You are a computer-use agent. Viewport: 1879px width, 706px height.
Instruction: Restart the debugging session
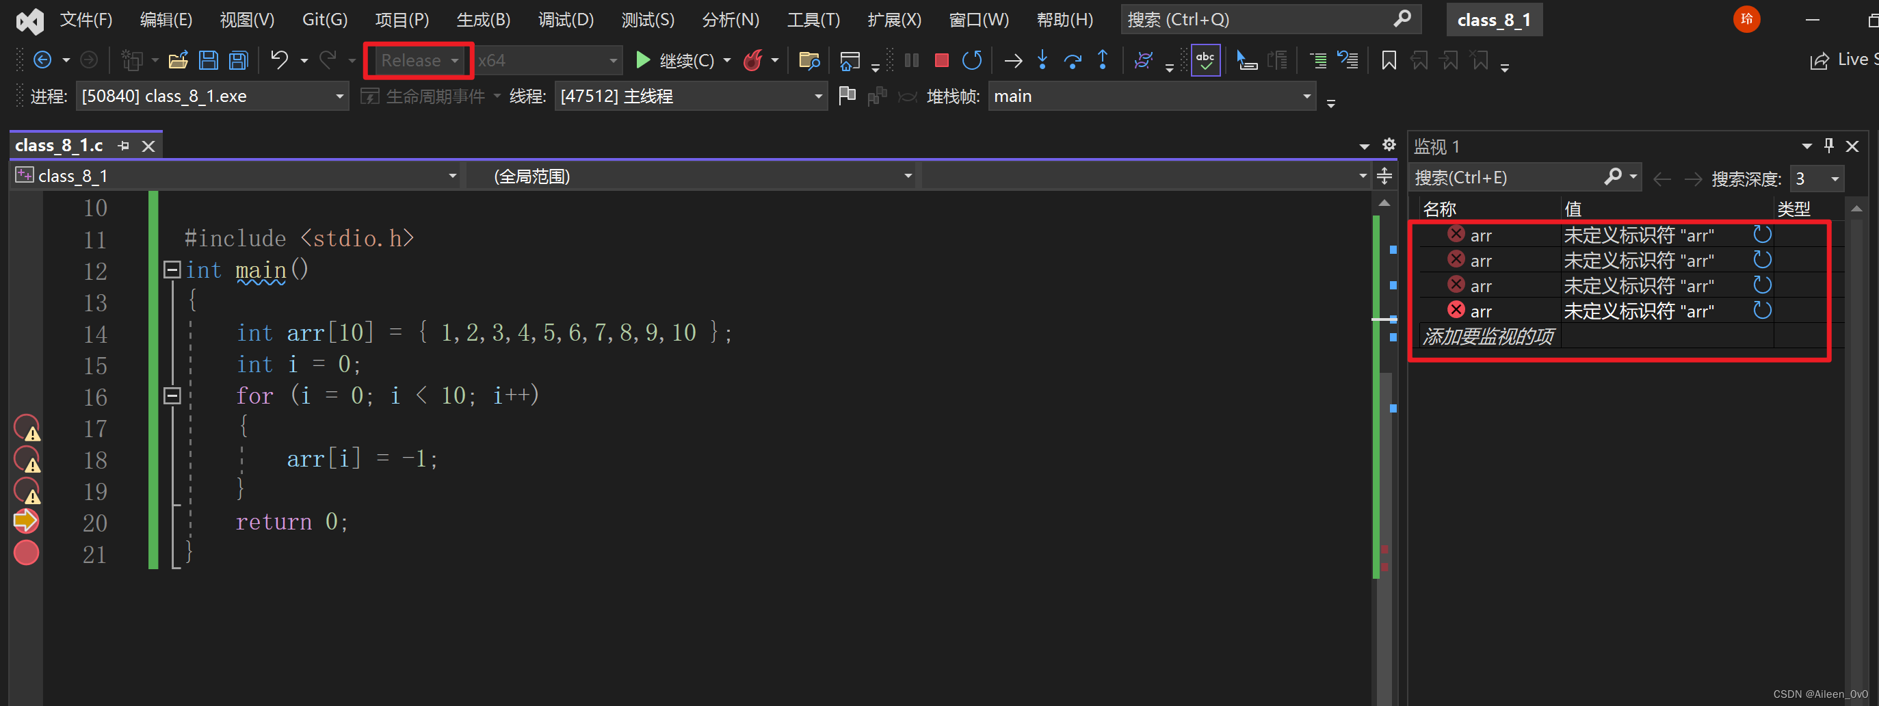pyautogui.click(x=971, y=60)
